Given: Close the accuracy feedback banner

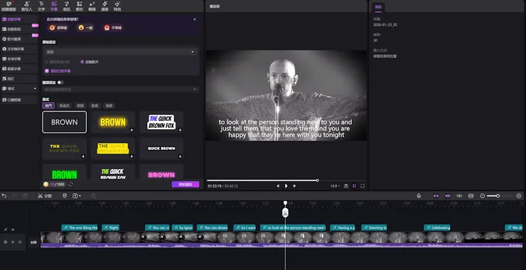Looking at the screenshot, I should coord(195,19).
